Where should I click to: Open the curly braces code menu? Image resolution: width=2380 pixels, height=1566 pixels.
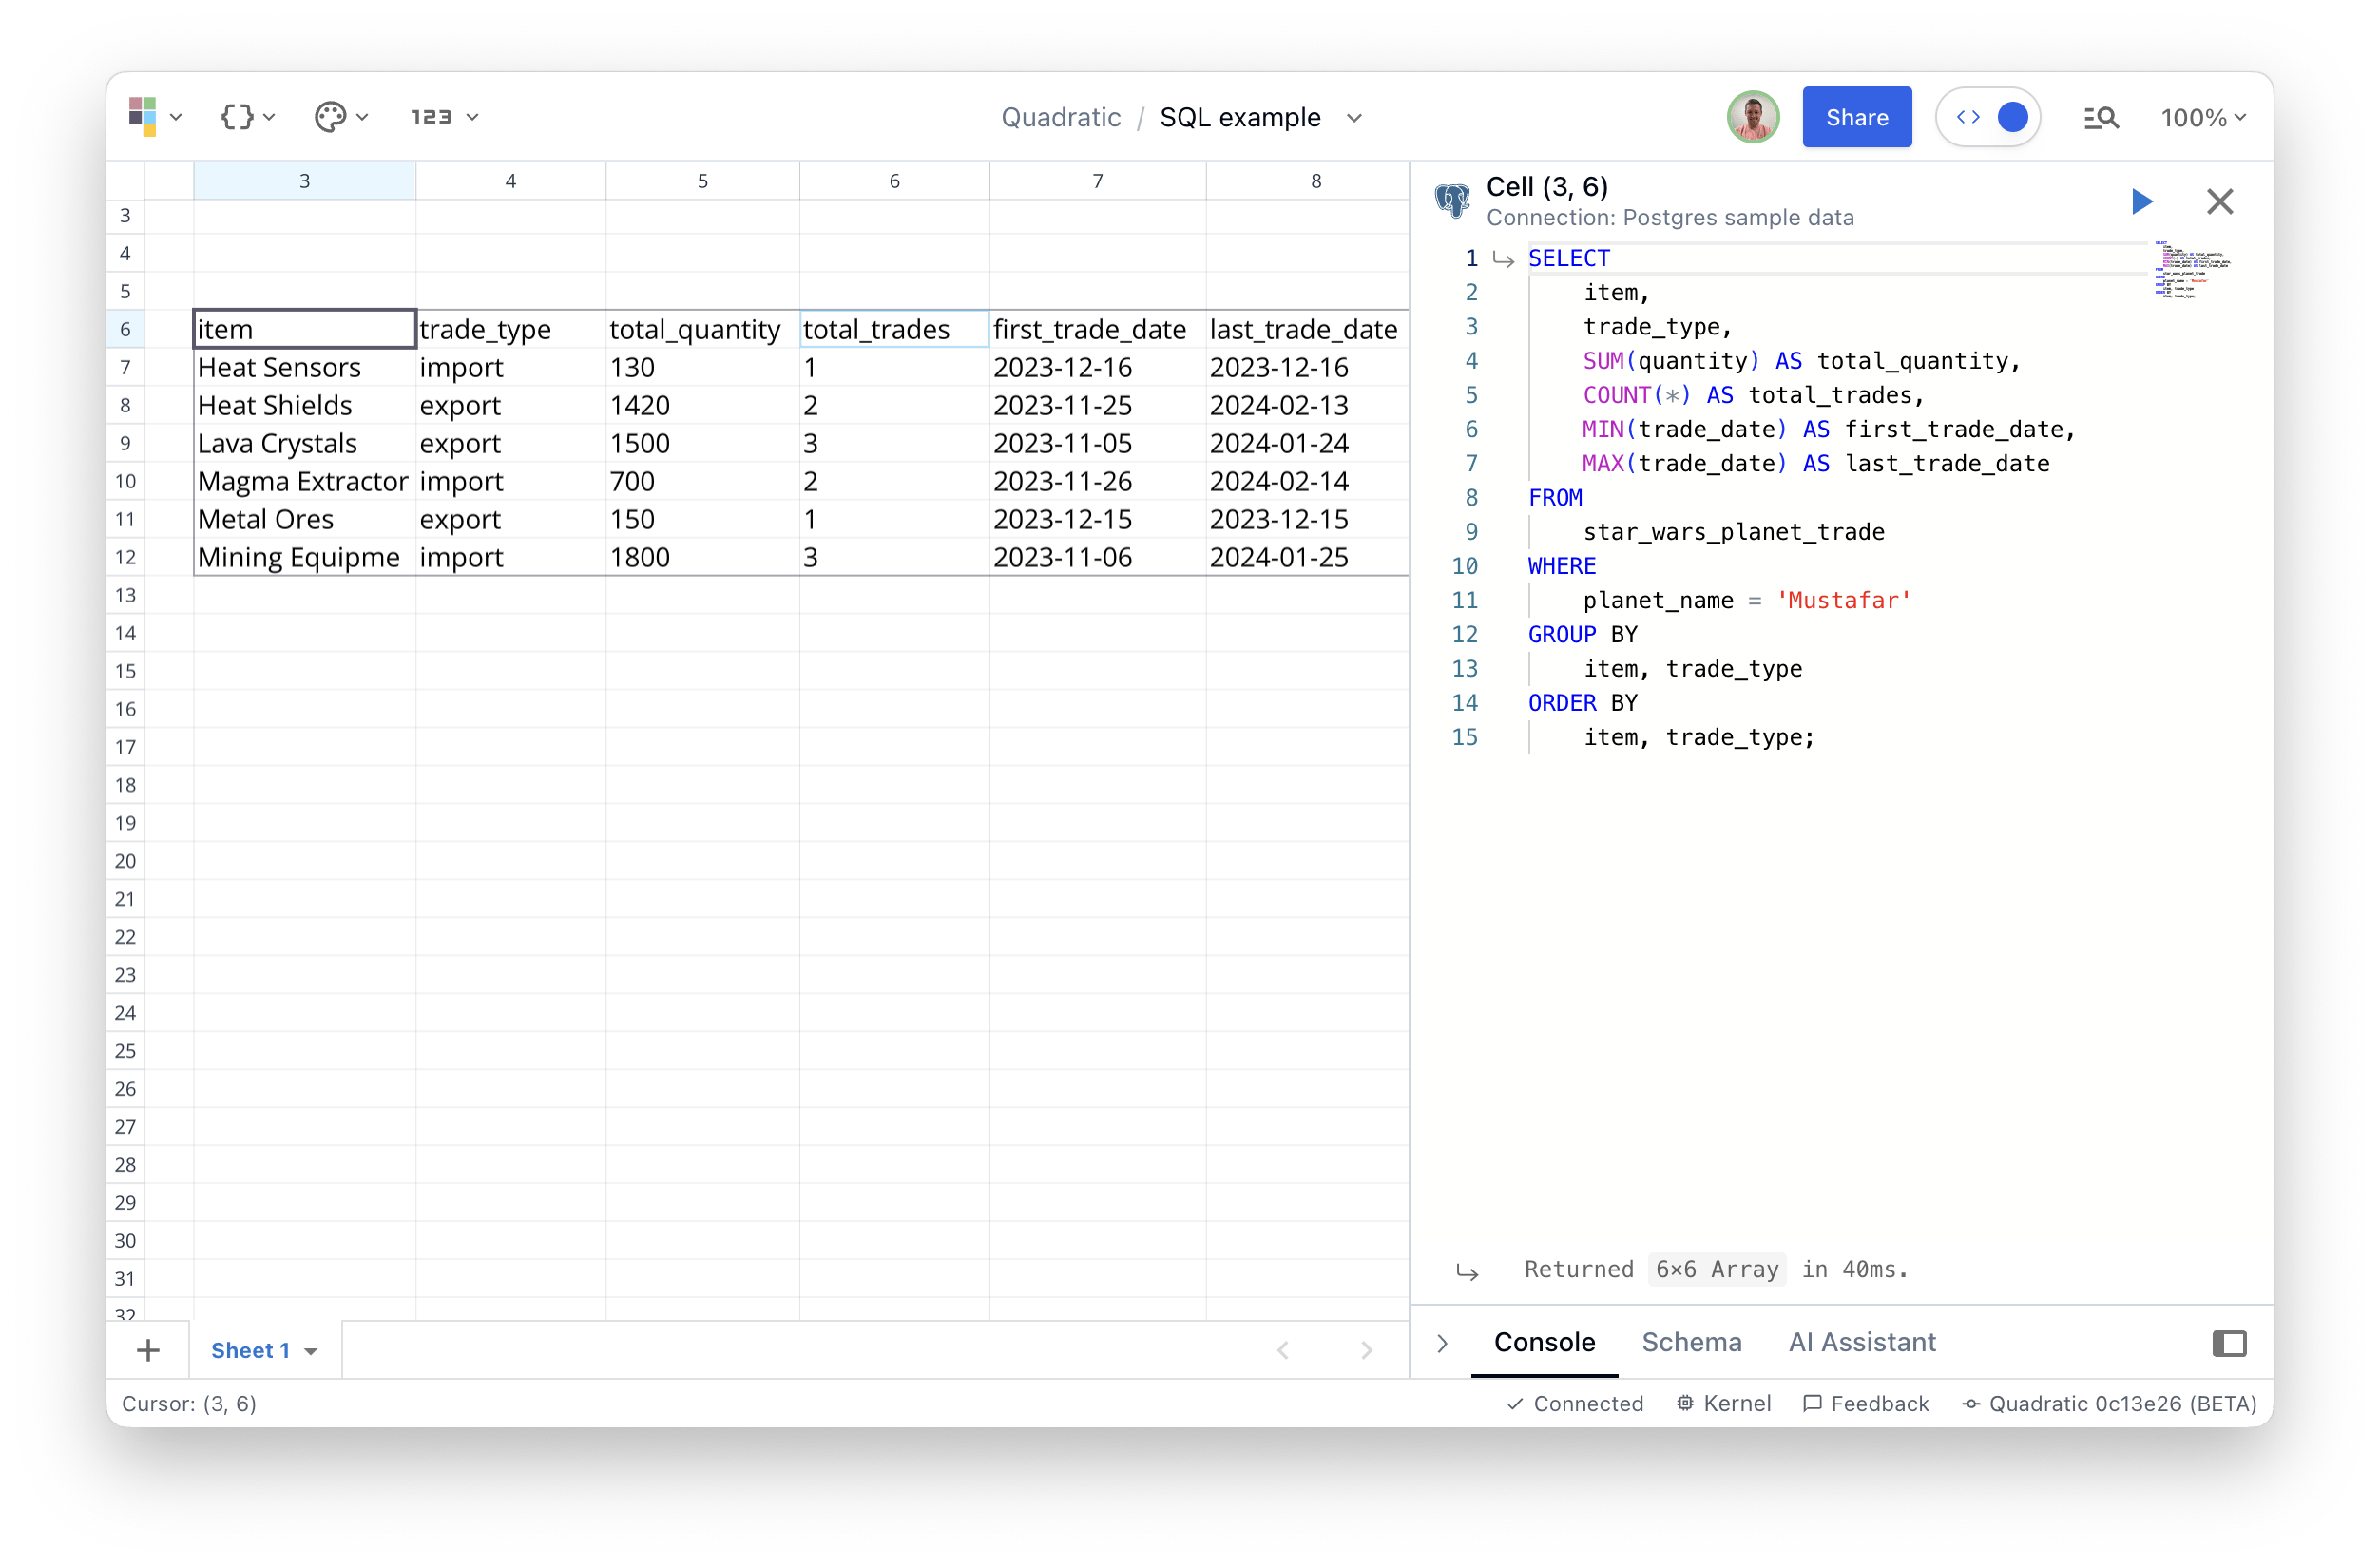(247, 117)
